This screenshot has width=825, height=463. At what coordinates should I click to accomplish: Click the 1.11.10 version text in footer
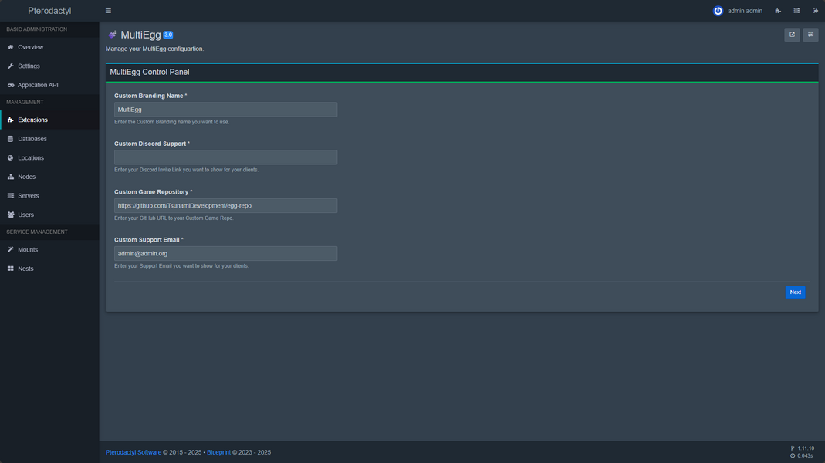[806, 448]
